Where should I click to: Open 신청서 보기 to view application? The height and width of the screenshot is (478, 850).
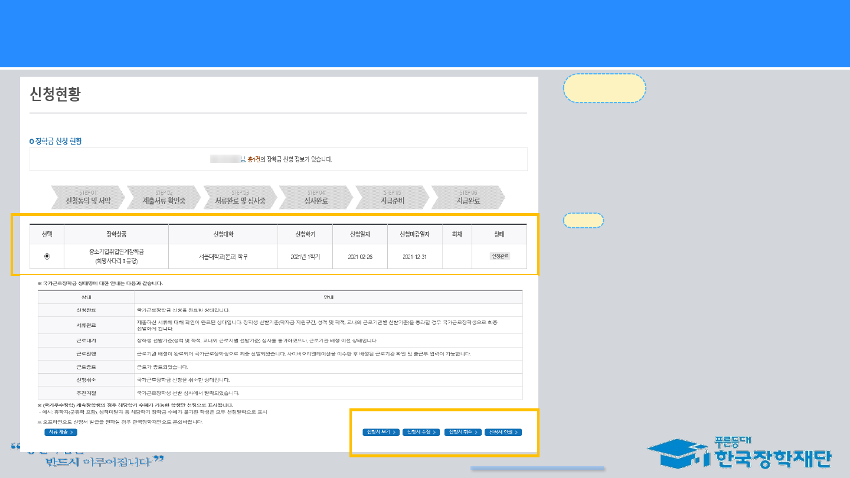tap(381, 432)
